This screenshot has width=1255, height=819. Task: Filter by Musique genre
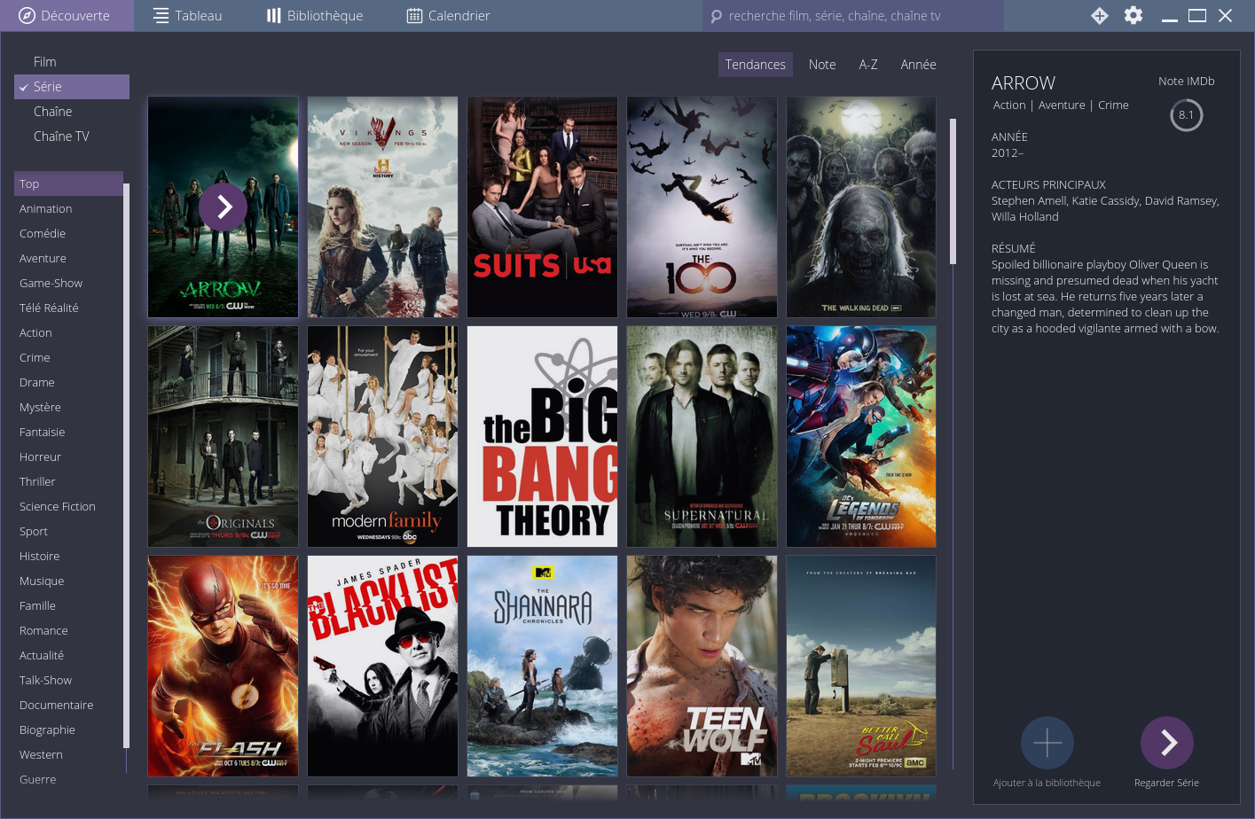[68, 581]
